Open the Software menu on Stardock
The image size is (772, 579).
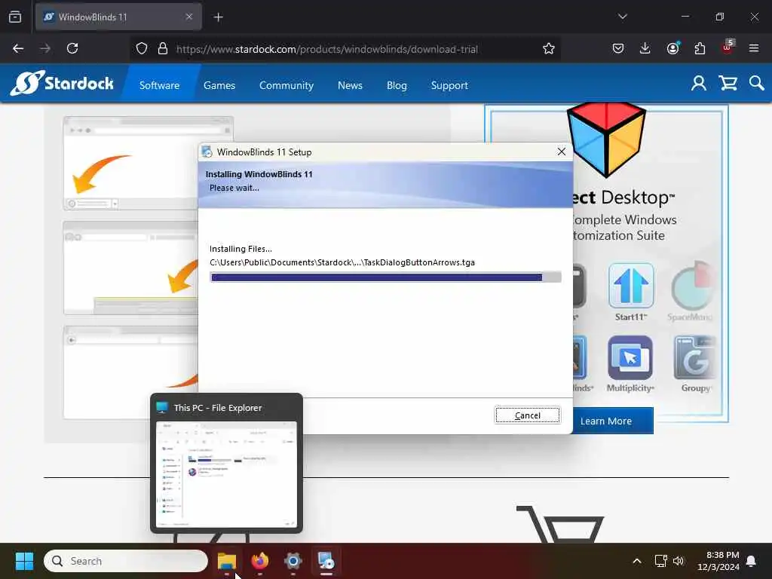click(159, 85)
